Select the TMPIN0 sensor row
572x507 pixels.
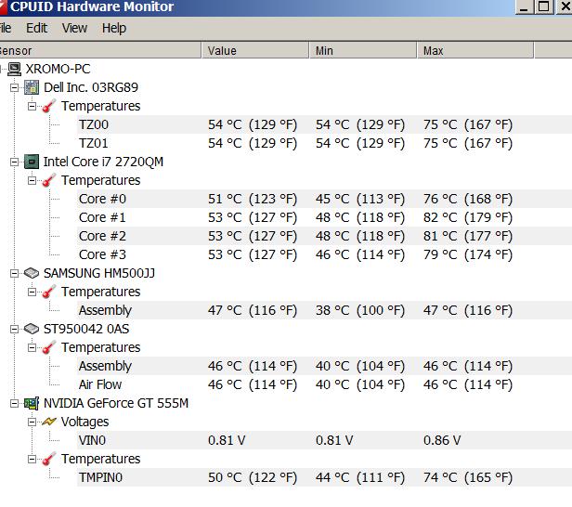(x=324, y=477)
